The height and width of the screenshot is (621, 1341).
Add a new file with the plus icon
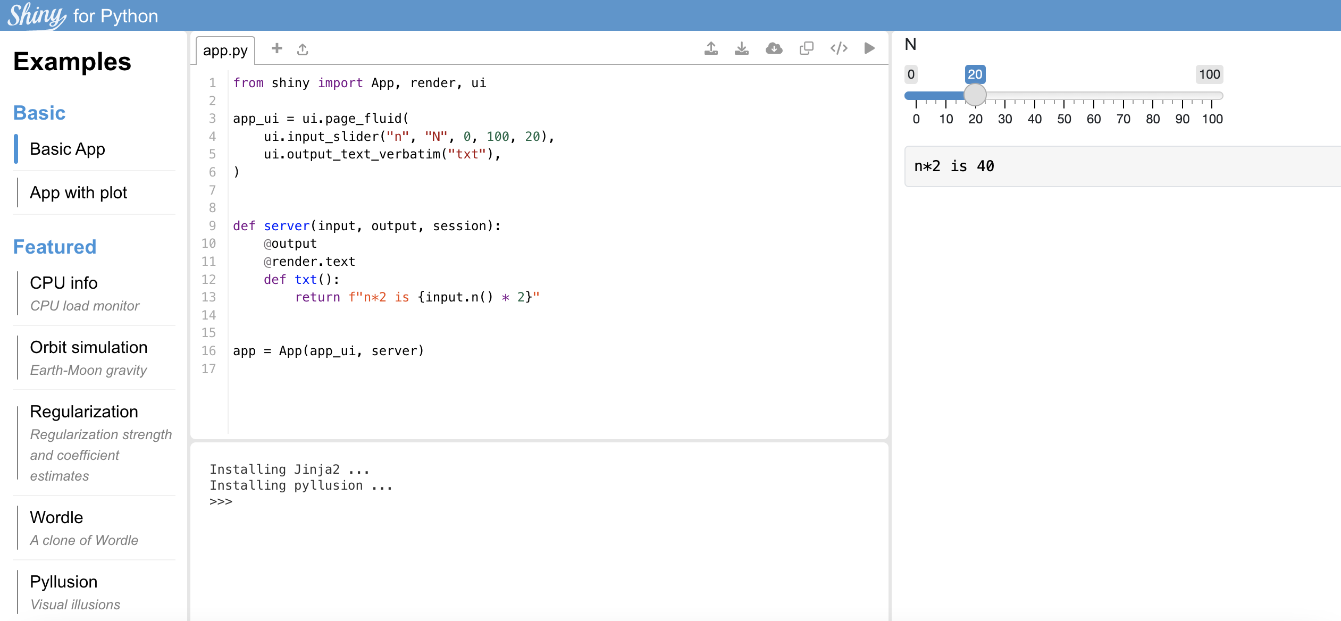tap(277, 48)
